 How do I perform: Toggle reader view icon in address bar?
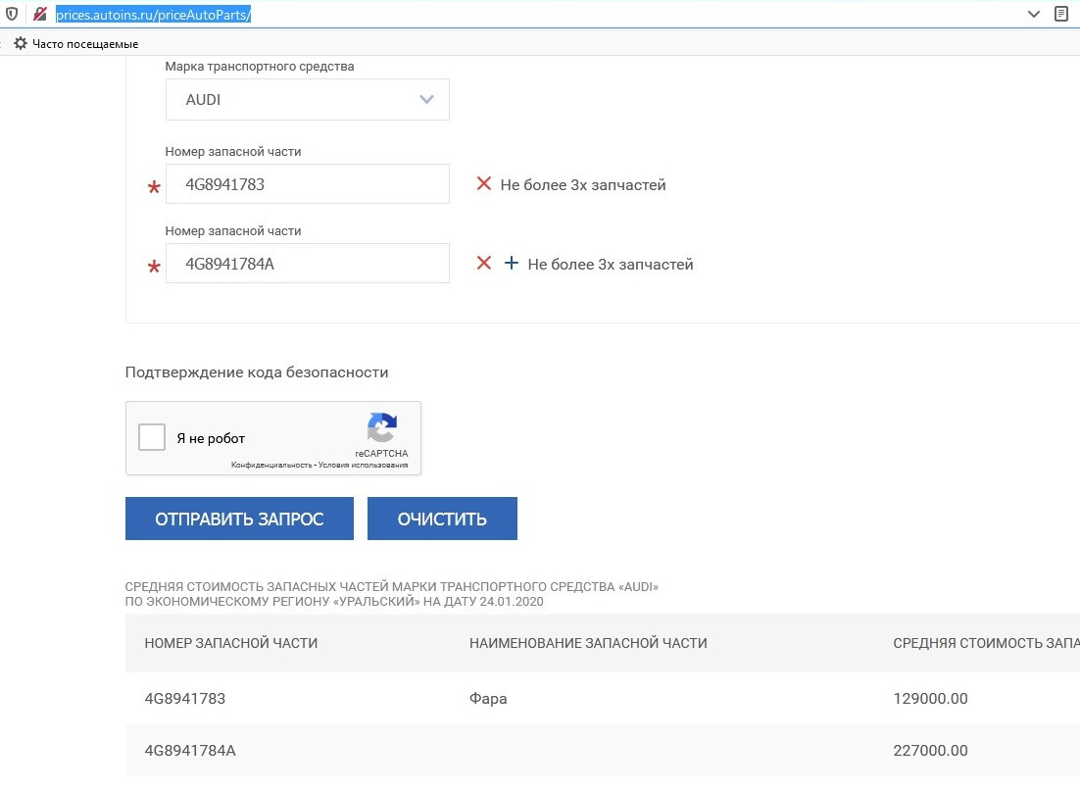1061,14
